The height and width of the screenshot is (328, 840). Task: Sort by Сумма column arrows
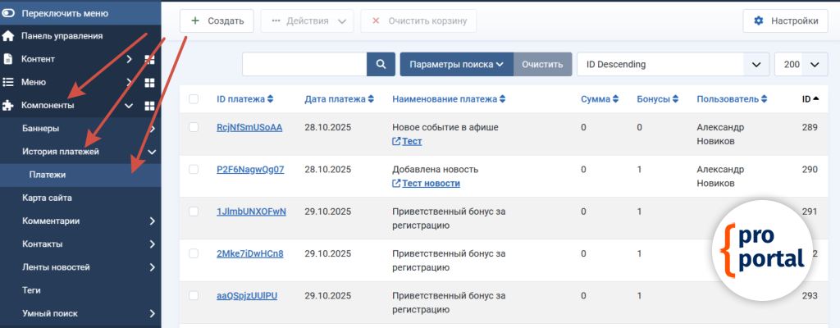point(615,99)
